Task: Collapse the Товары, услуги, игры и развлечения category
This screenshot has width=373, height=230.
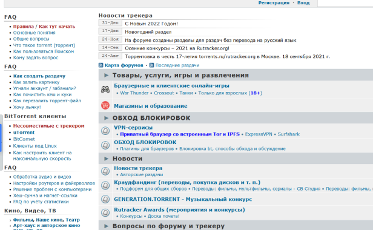Action: pos(107,76)
